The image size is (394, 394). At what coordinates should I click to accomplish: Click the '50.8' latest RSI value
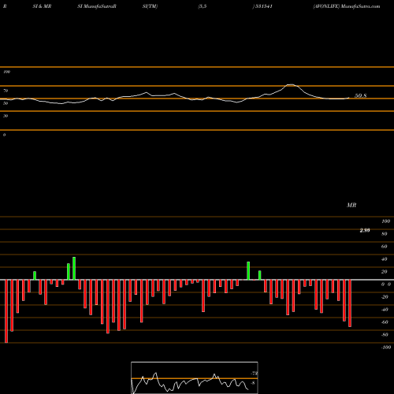click(x=361, y=96)
